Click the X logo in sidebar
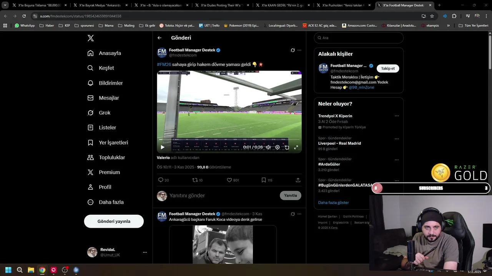 click(90, 38)
